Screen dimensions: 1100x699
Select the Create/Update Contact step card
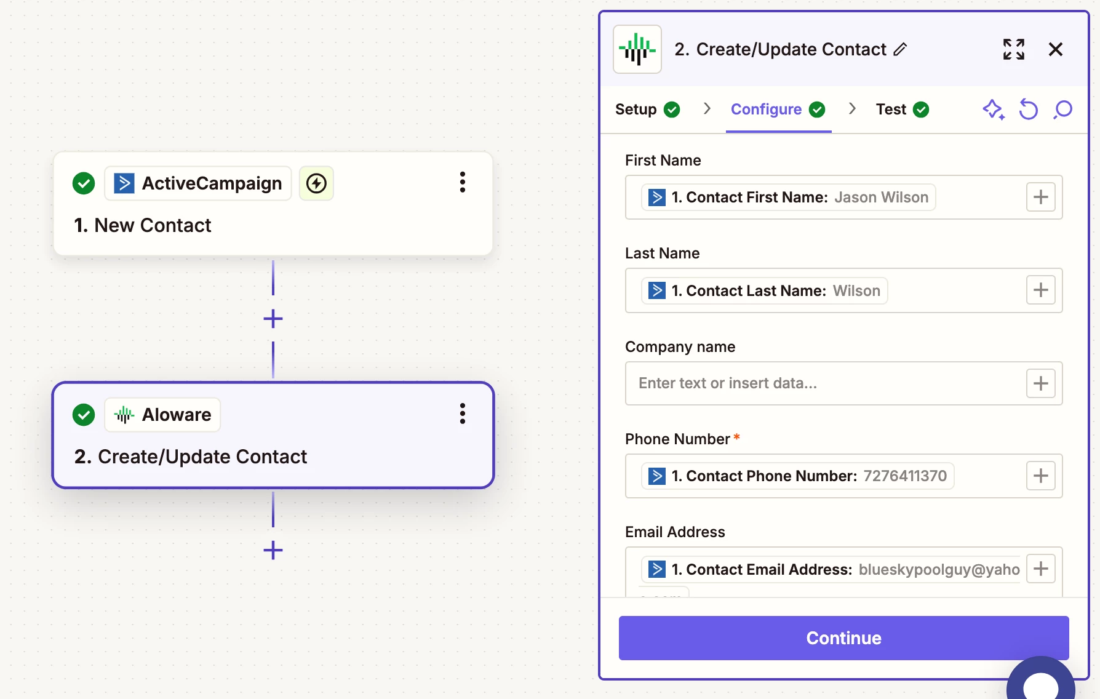point(273,435)
